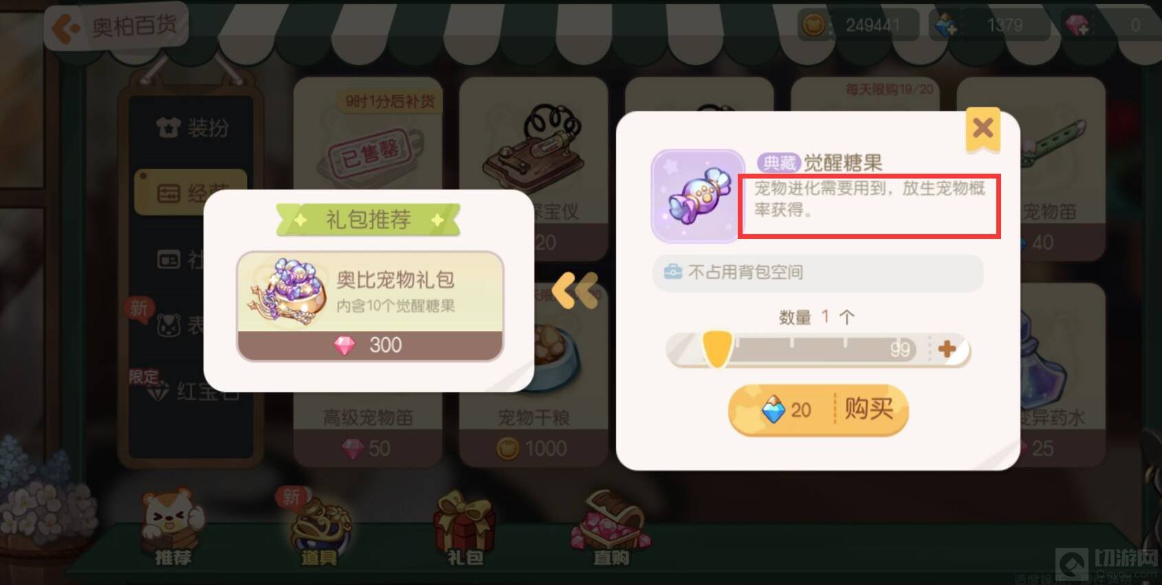Screen dimensions: 1162x585
Task: Collapse gift recommendation with double-arrow icon
Action: (575, 290)
